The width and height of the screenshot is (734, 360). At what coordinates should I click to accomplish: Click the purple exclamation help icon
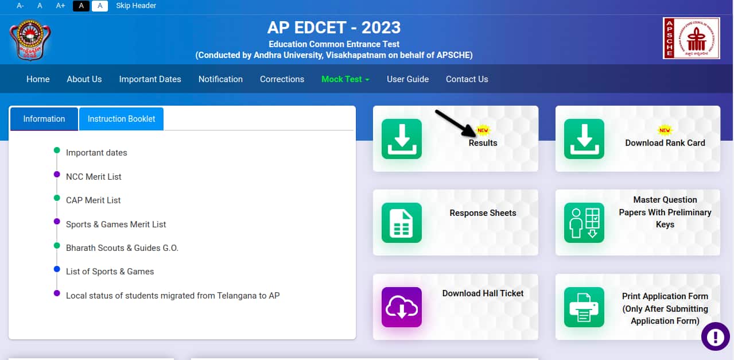pos(716,336)
